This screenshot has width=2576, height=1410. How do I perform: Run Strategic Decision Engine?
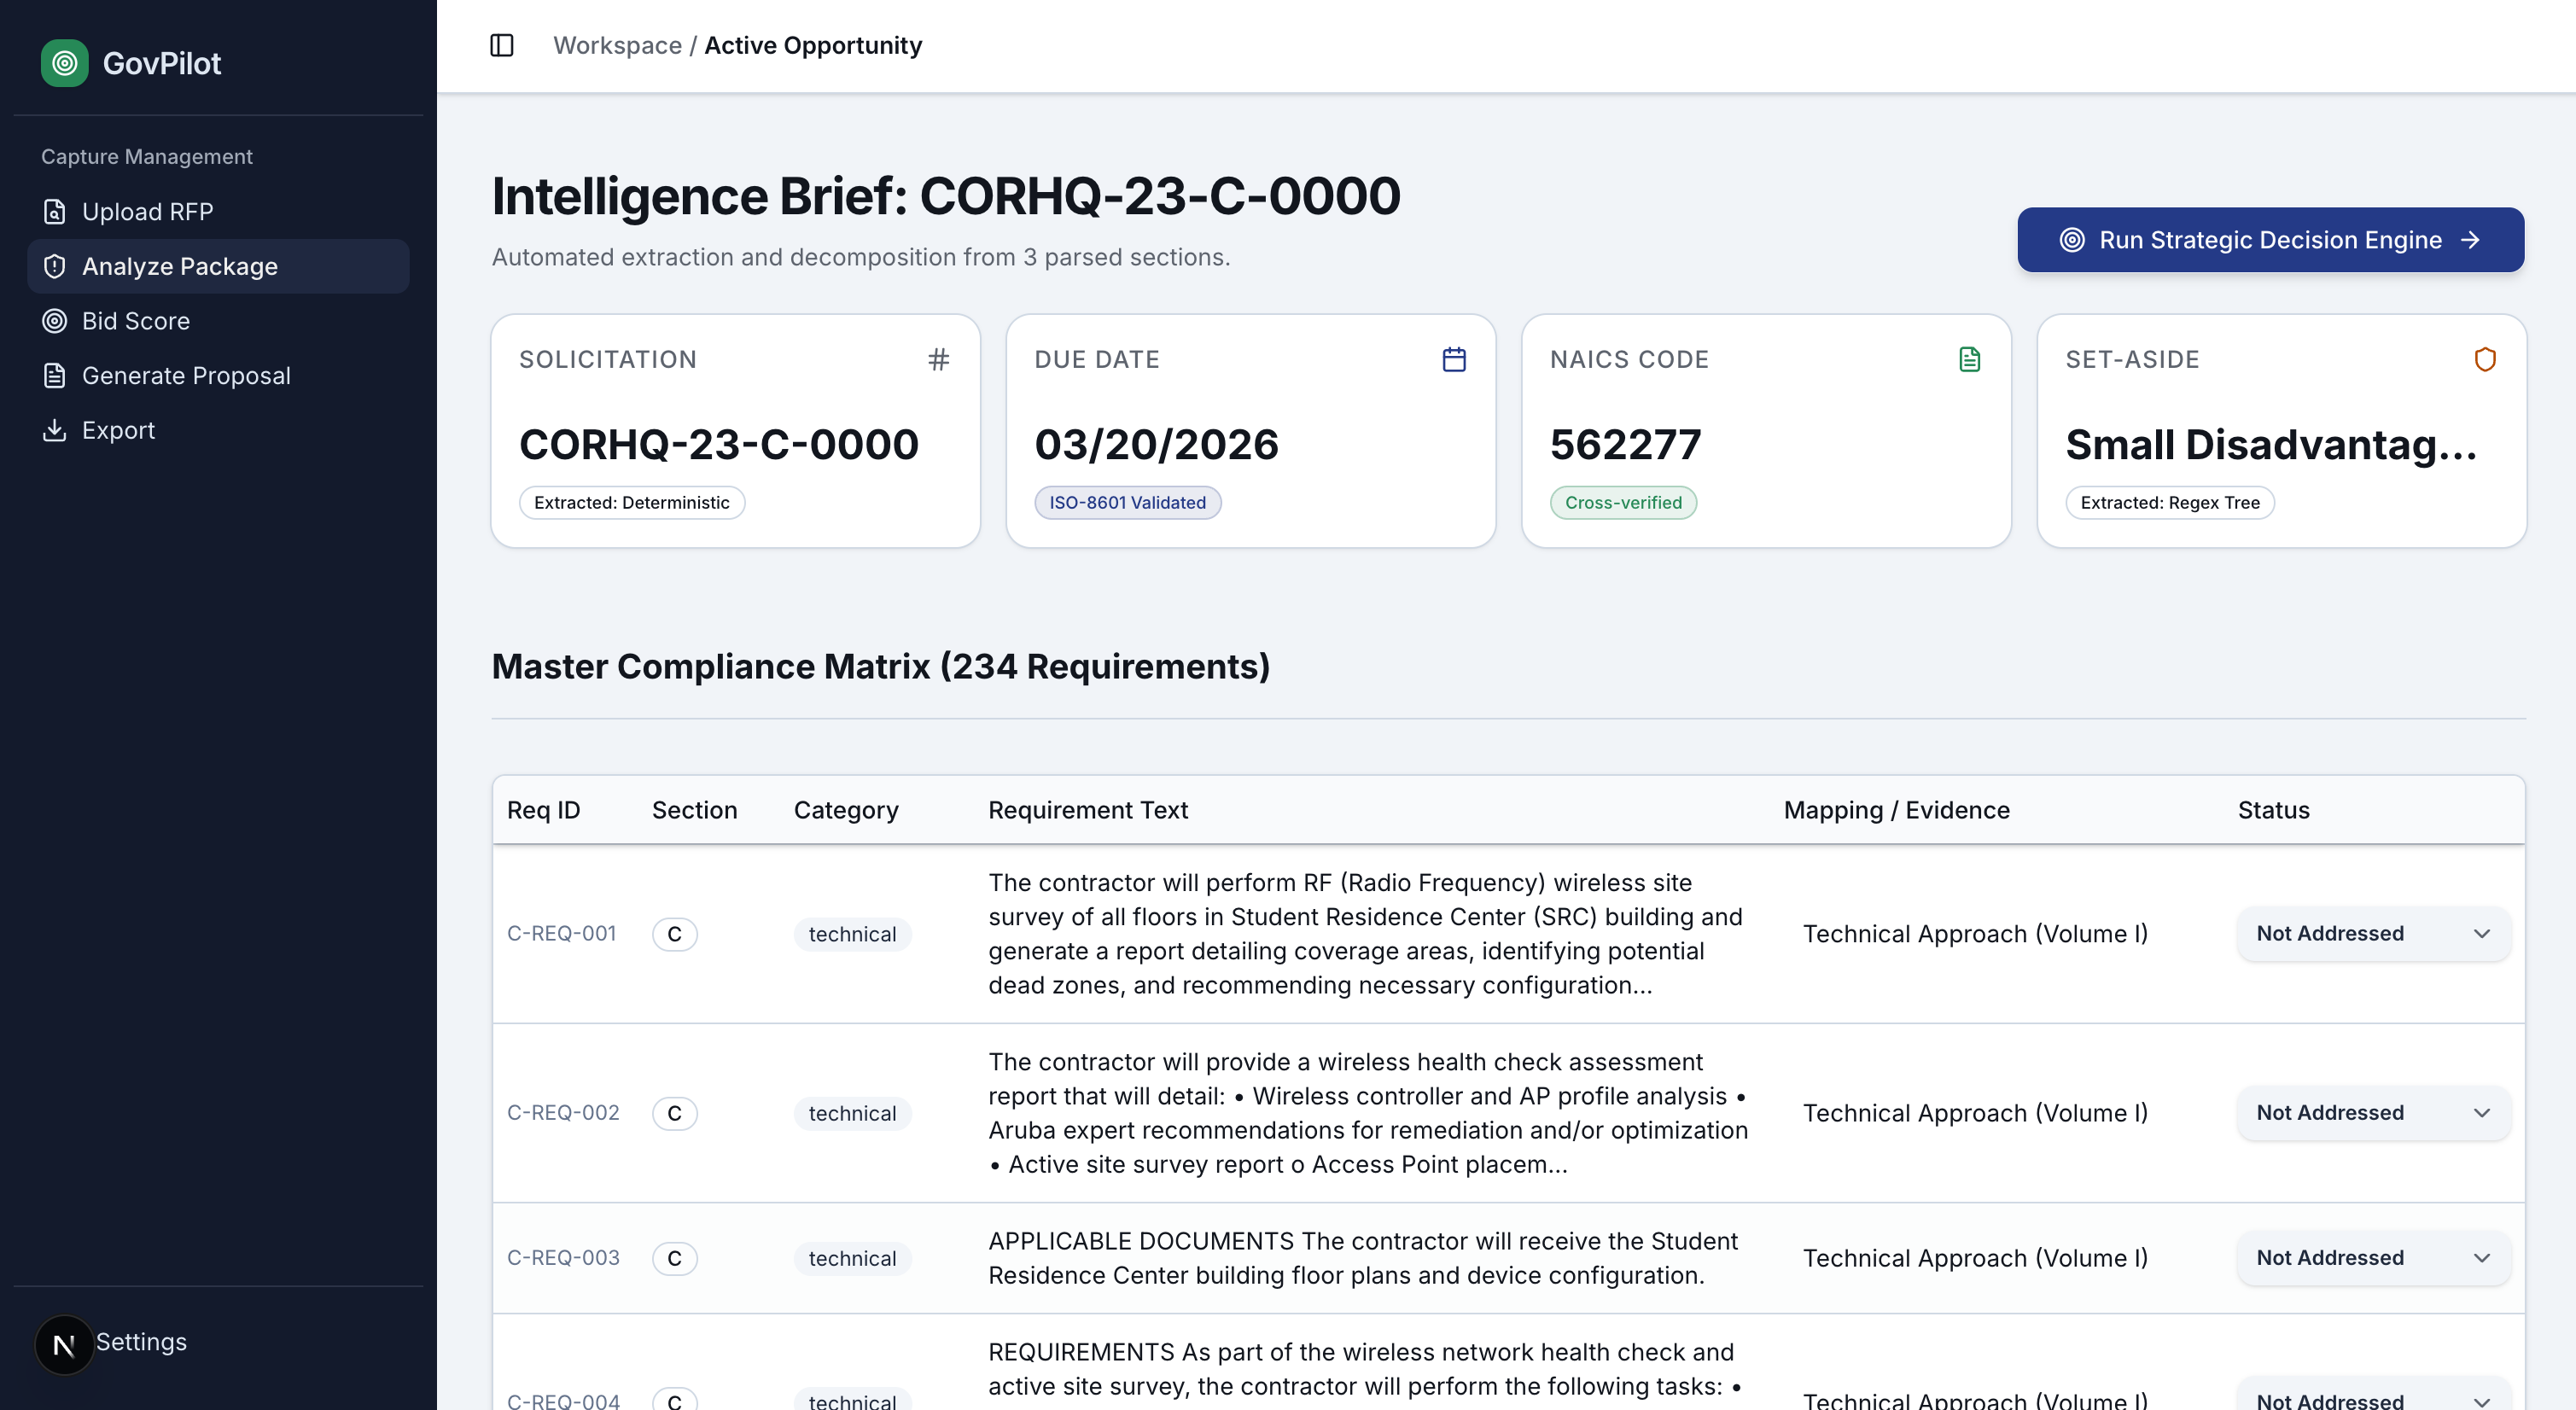(2270, 240)
